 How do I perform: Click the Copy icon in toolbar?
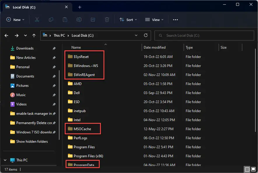[51, 20]
